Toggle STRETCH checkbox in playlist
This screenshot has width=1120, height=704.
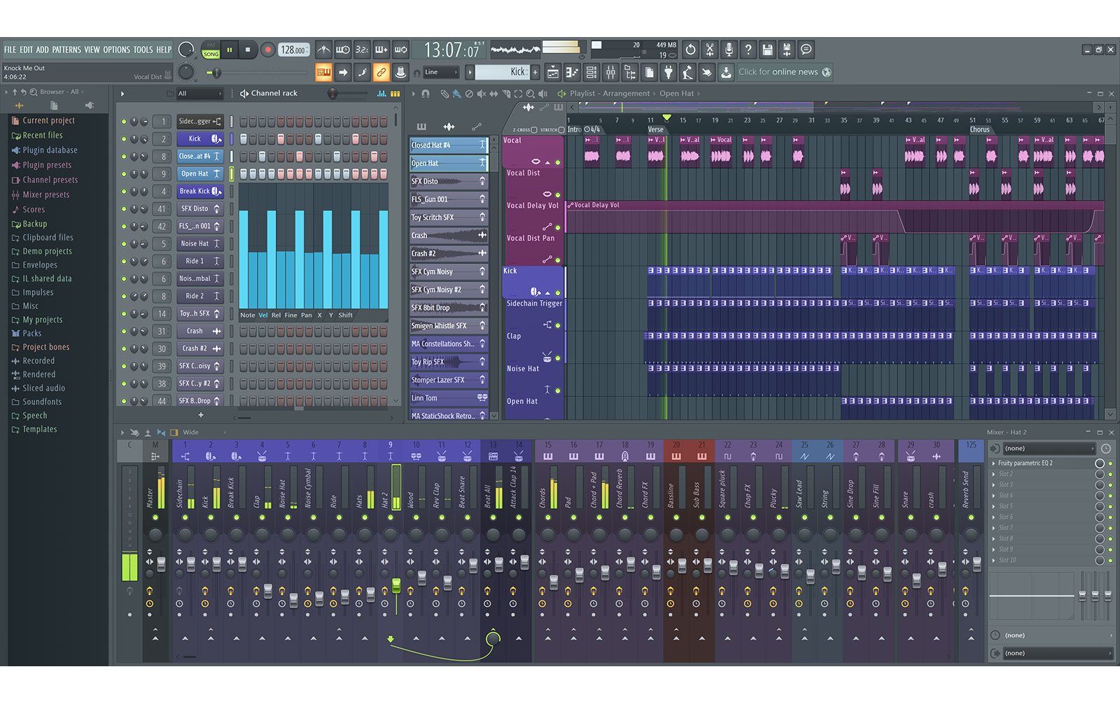click(562, 130)
